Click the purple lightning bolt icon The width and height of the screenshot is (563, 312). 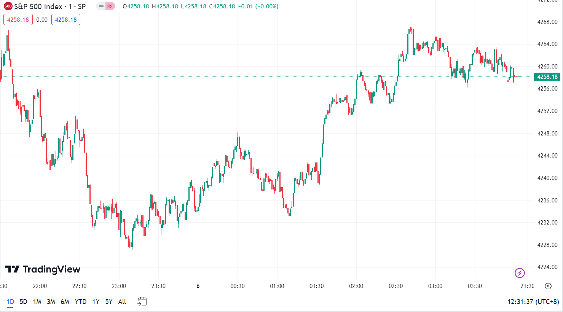tap(520, 273)
